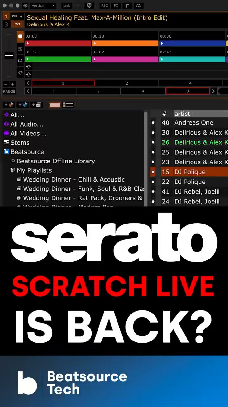
Task: Click artist name Delirious & Alex K in deck
Action: coord(48,24)
